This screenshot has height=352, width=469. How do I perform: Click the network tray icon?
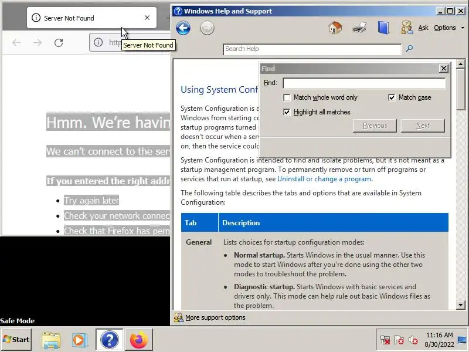(385, 340)
